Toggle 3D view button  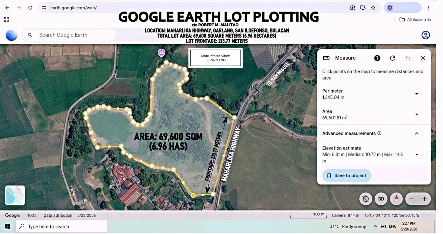tap(381, 199)
